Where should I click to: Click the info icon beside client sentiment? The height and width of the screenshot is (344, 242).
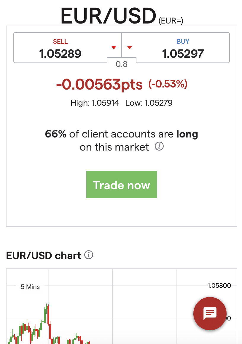(x=160, y=147)
